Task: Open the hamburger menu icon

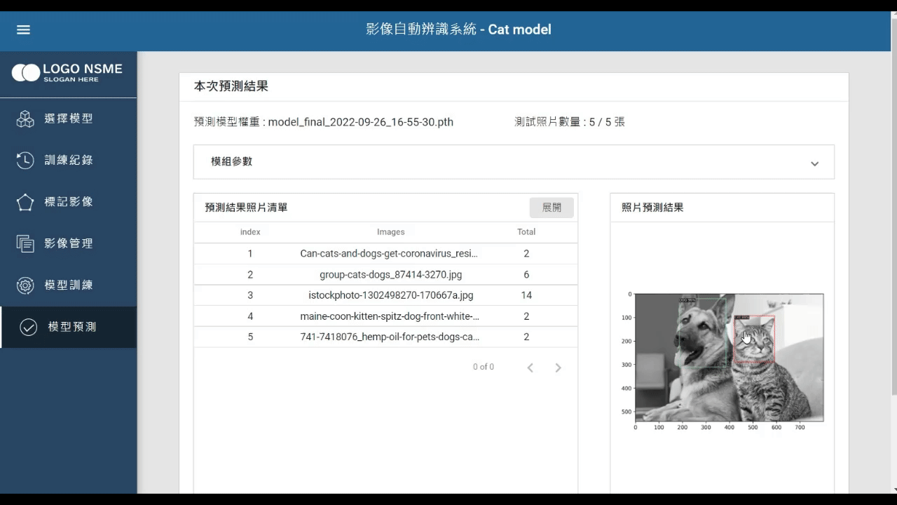Action: tap(23, 29)
